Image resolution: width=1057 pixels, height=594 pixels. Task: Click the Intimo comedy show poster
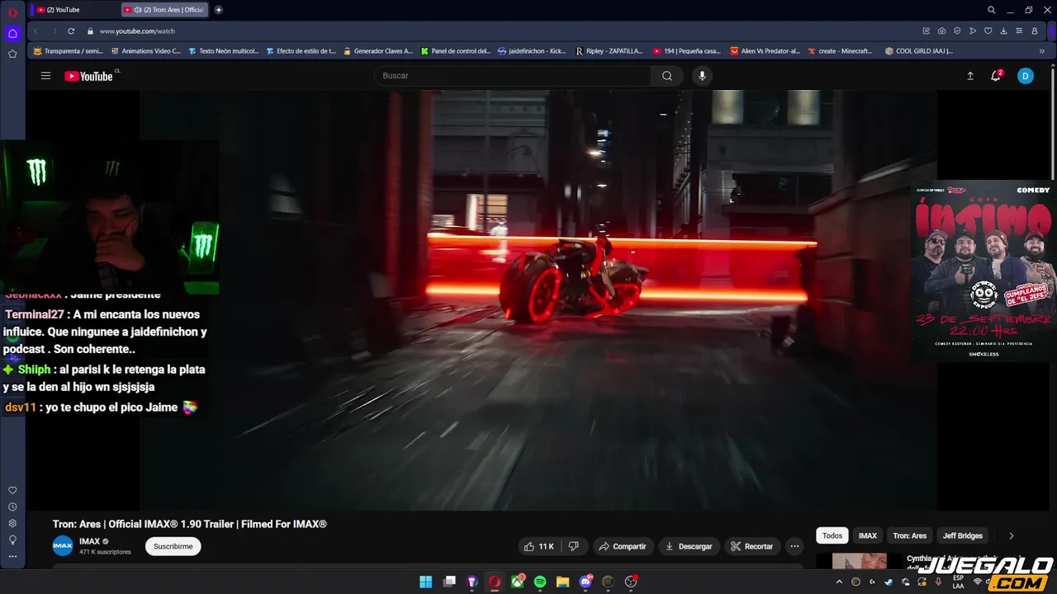point(983,271)
